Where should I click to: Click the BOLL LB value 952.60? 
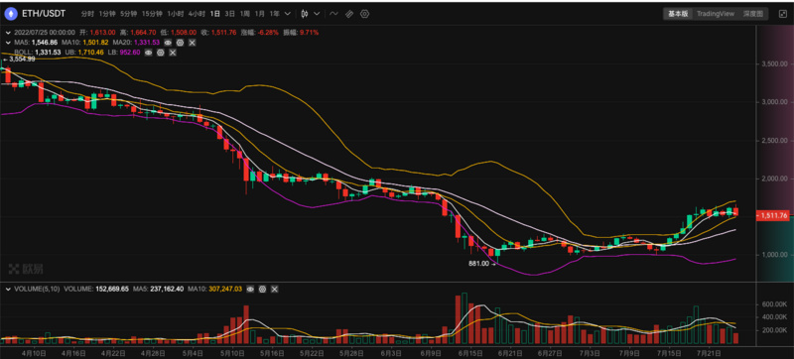[130, 53]
